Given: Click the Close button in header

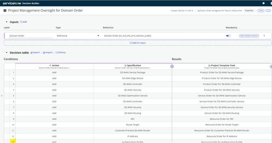Looking at the screenshot, I should tap(261, 11).
